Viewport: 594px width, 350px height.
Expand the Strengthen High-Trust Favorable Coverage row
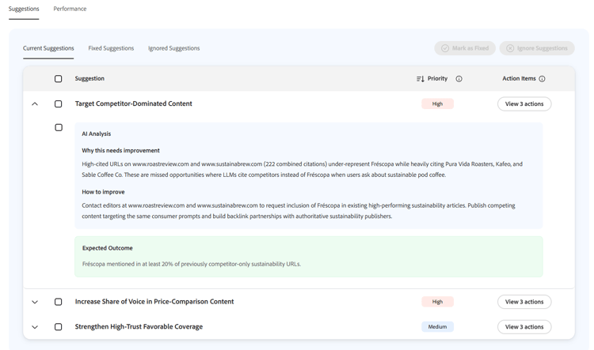click(x=35, y=327)
